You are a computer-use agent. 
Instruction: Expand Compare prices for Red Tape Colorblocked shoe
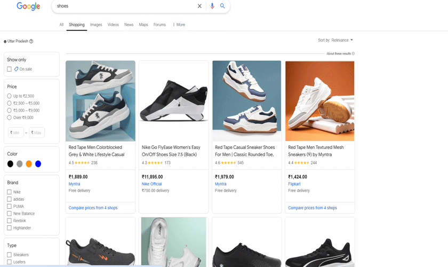93,208
